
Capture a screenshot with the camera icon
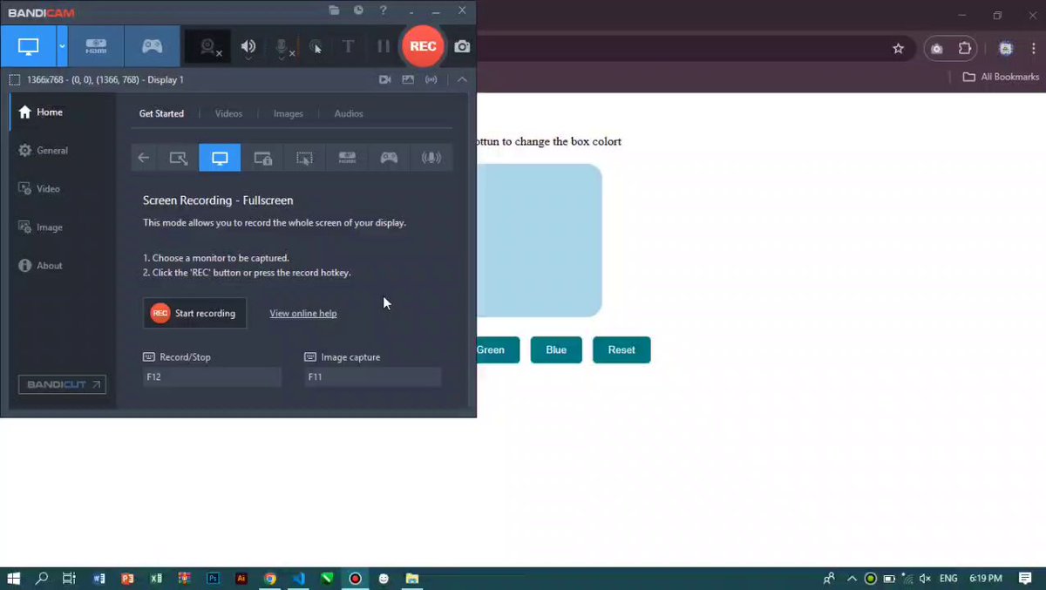coord(462,47)
